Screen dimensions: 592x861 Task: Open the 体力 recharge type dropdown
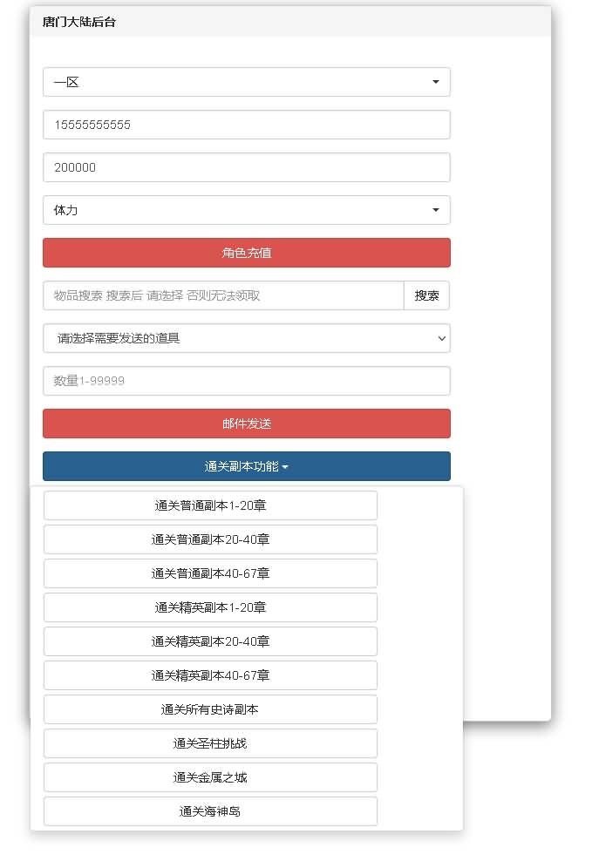click(247, 210)
